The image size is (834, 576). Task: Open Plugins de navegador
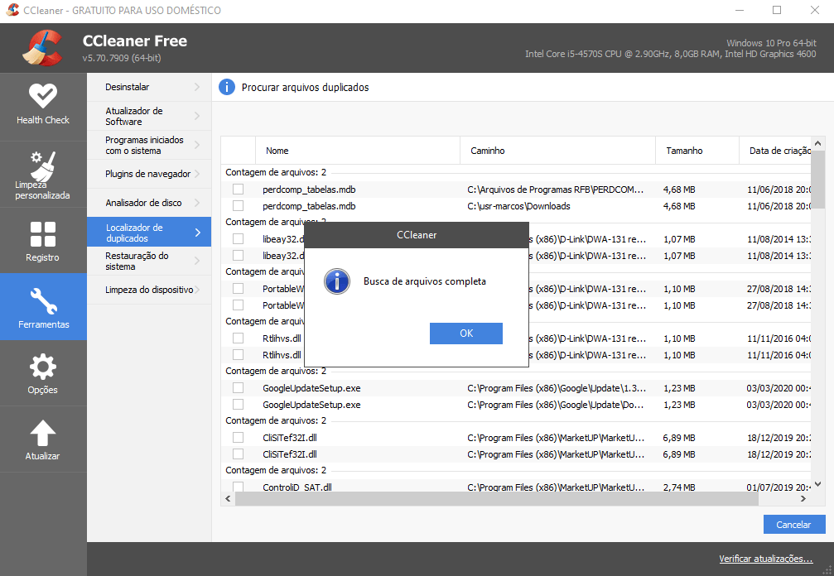[149, 174]
